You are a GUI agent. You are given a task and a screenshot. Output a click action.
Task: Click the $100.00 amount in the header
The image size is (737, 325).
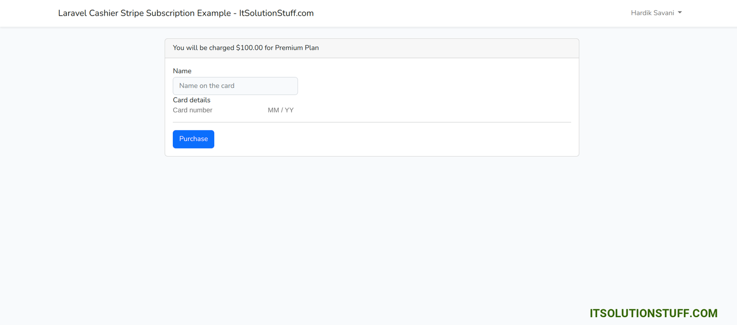249,48
